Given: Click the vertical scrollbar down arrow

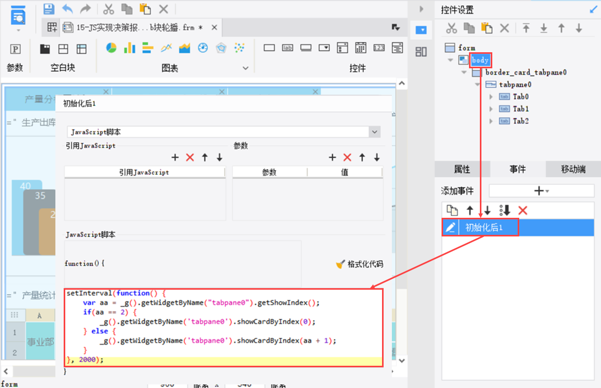Looking at the screenshot, I should 402,361.
